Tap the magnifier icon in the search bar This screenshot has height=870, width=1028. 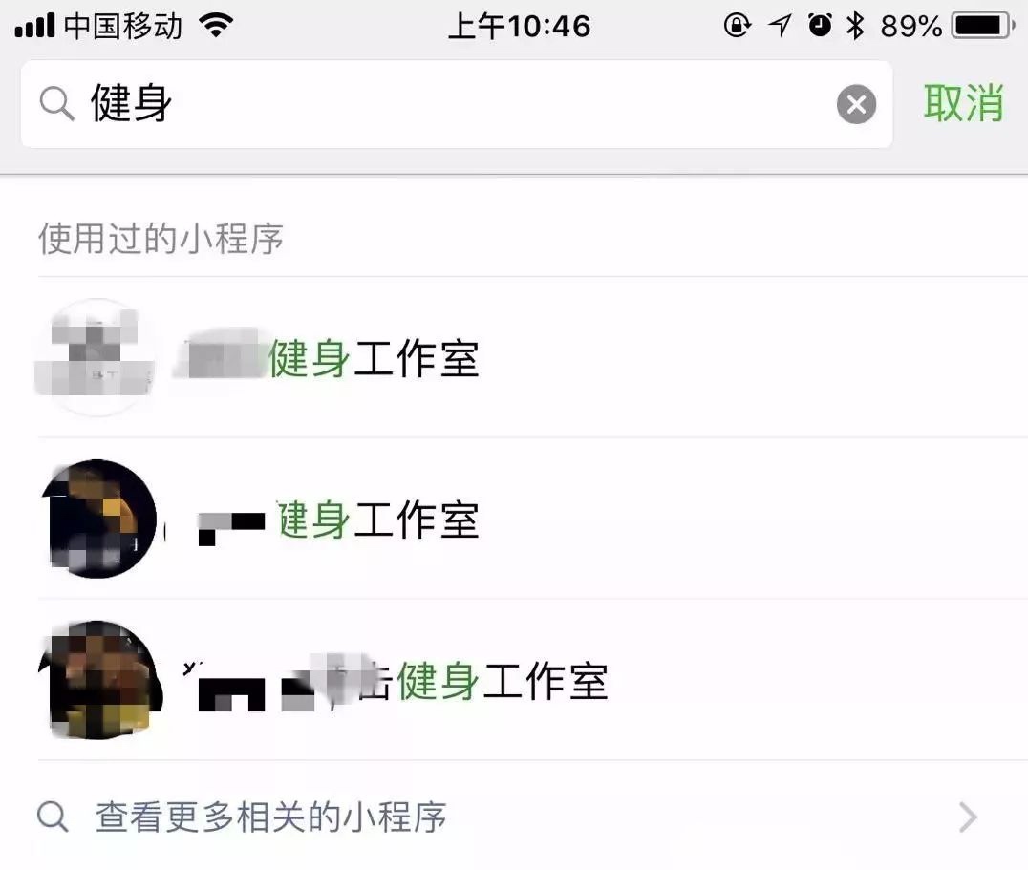click(x=57, y=104)
